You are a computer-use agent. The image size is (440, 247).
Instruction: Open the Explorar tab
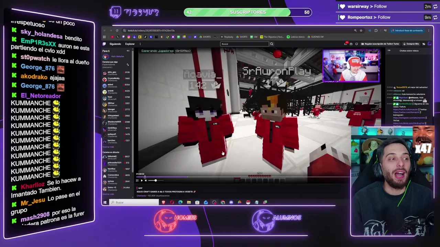pyautogui.click(x=130, y=44)
